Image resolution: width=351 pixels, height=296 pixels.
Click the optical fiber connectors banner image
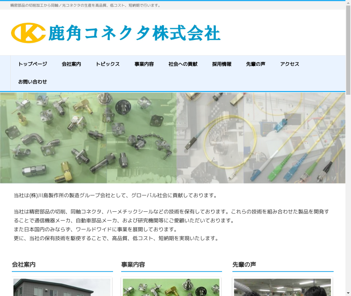pos(261,138)
